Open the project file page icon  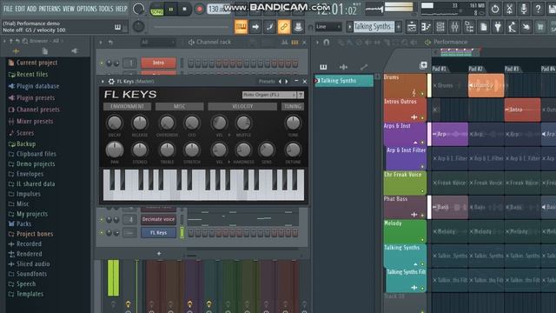coord(484,27)
